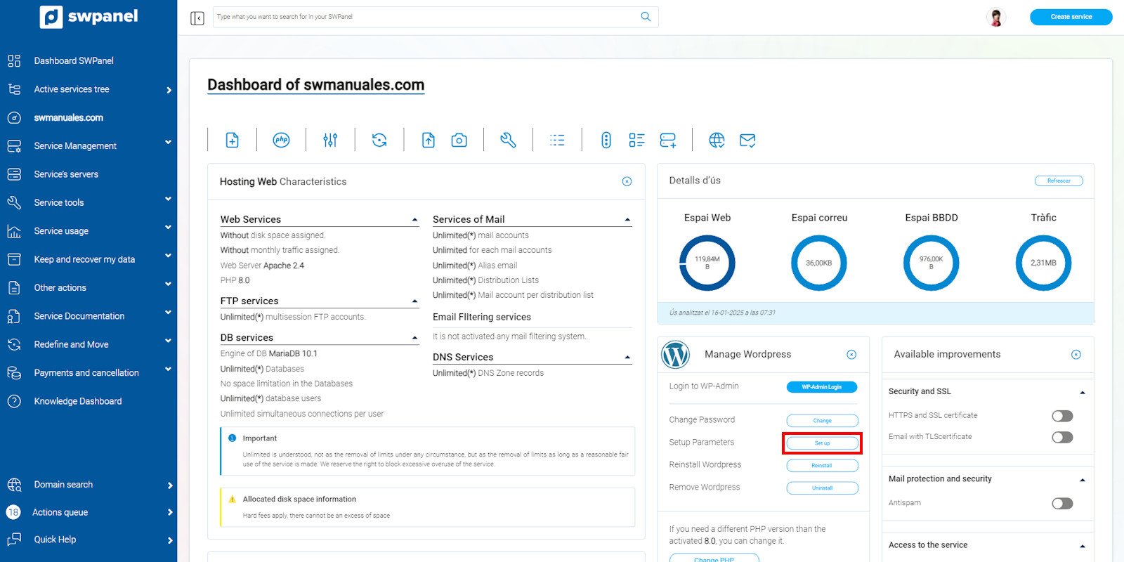1124x562 pixels.
Task: Click the Reinstall Wordpress button
Action: 822,466
